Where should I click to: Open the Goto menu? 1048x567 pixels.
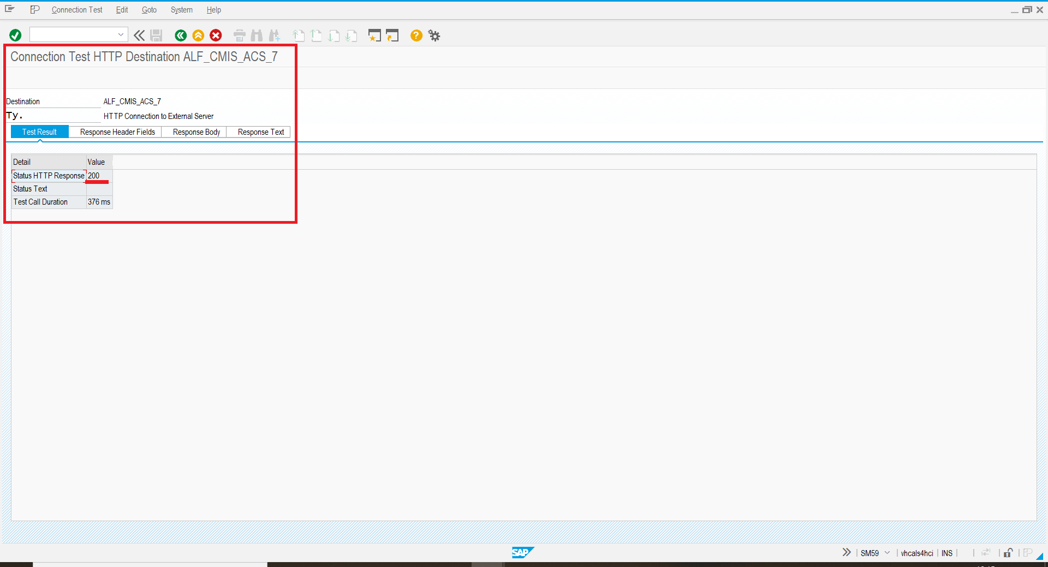pos(149,10)
